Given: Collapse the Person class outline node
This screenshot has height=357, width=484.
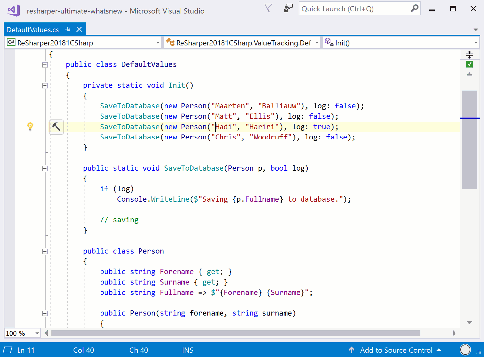Looking at the screenshot, I should click(45, 251).
